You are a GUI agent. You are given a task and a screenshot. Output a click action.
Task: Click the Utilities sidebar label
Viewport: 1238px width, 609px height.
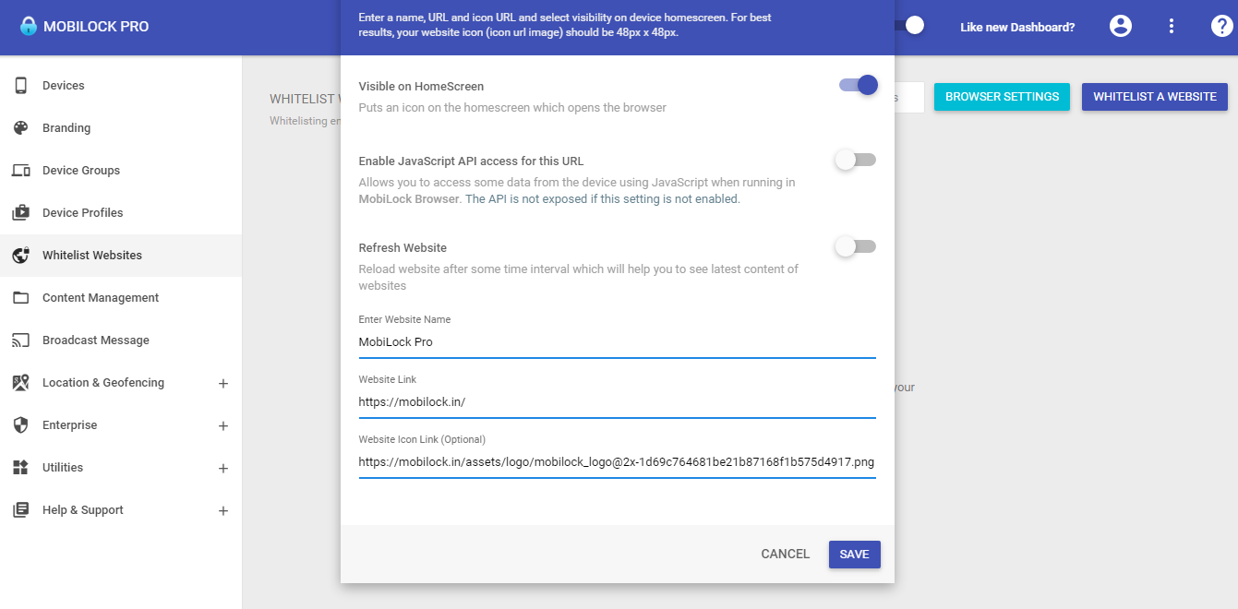pos(63,468)
